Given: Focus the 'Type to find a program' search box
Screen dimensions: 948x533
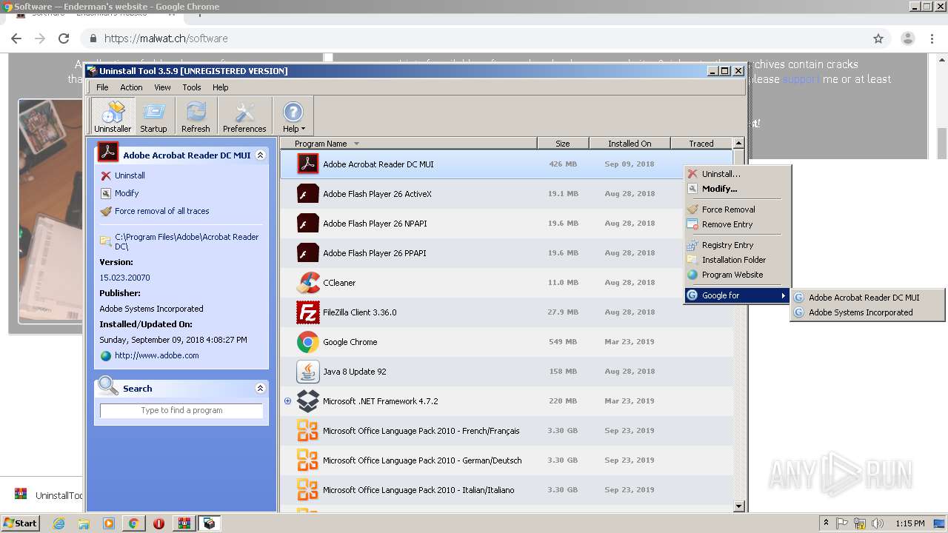Looking at the screenshot, I should point(181,411).
